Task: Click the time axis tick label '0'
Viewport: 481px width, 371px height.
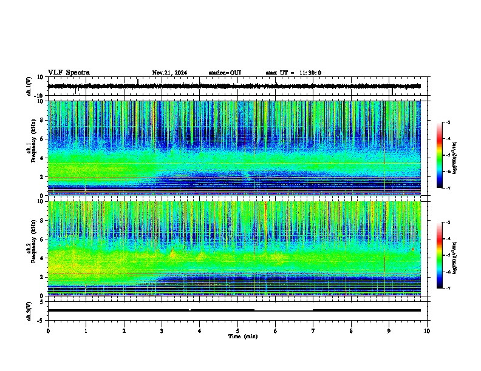Action: coord(48,331)
